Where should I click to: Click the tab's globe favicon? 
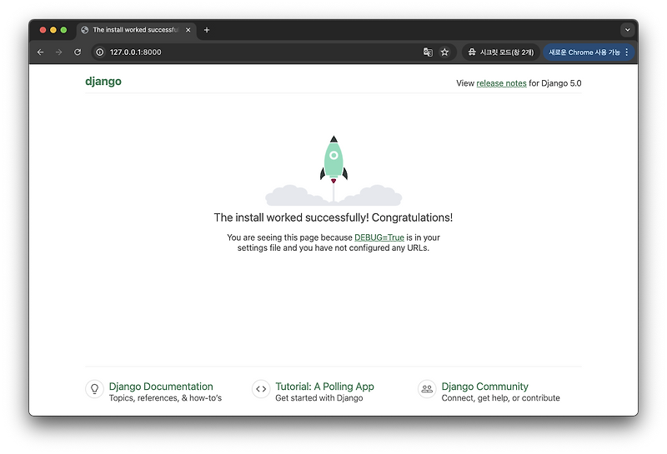point(85,30)
